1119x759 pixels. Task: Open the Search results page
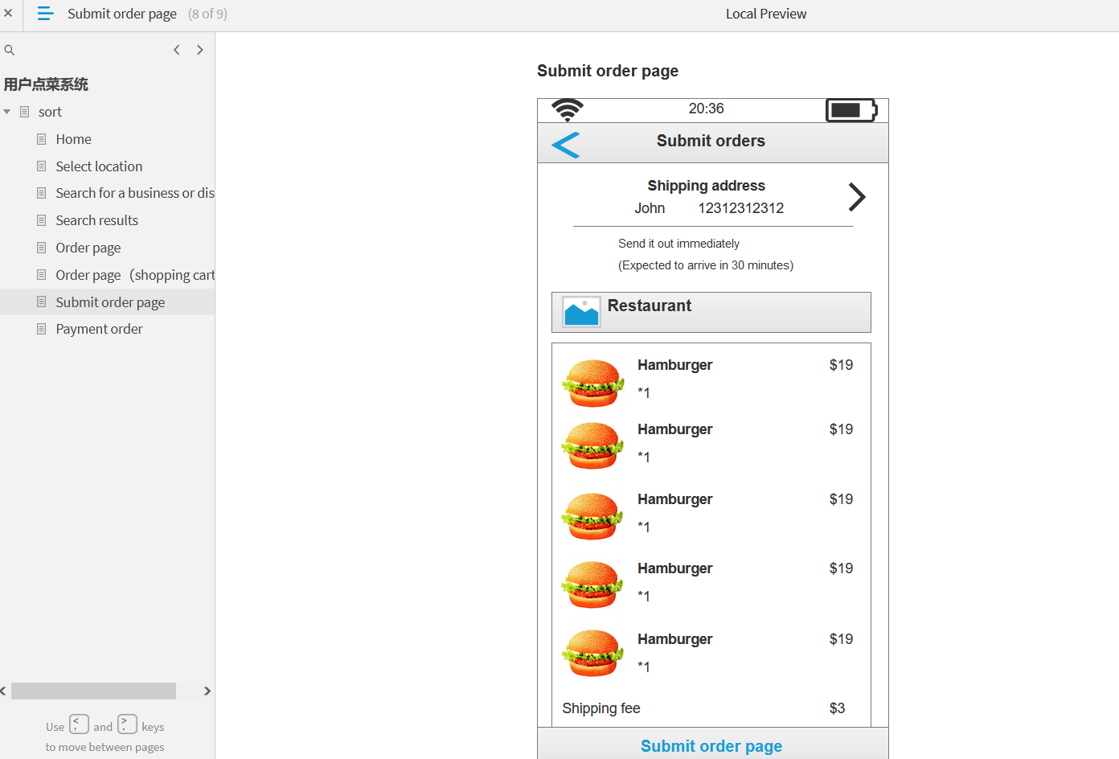pos(96,220)
